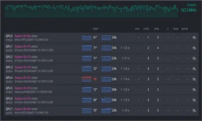Click GPU 7's 52% fan mini graph

(x=106, y=111)
